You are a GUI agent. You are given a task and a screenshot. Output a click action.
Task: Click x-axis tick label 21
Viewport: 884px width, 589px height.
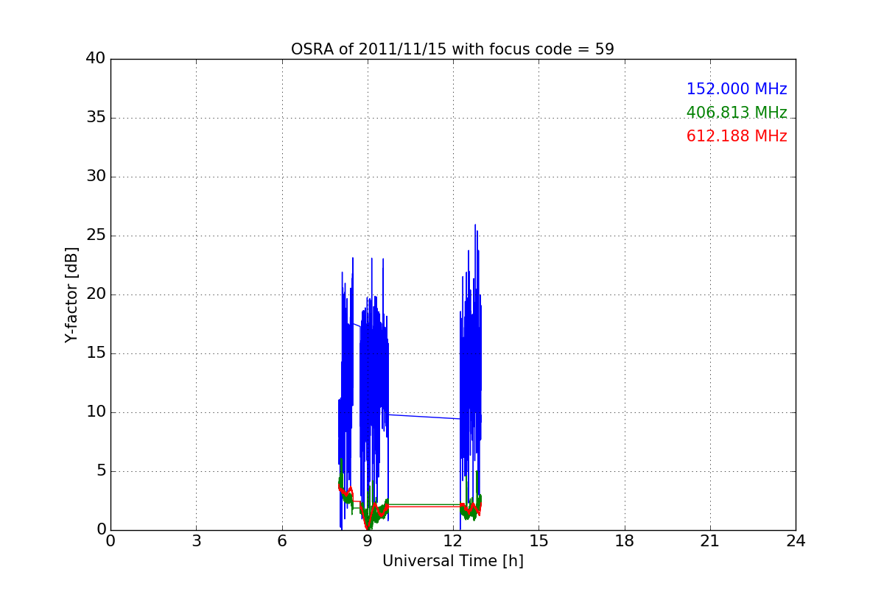point(710,541)
